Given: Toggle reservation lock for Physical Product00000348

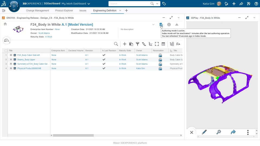Looking at the screenshot, I should 160,68.
